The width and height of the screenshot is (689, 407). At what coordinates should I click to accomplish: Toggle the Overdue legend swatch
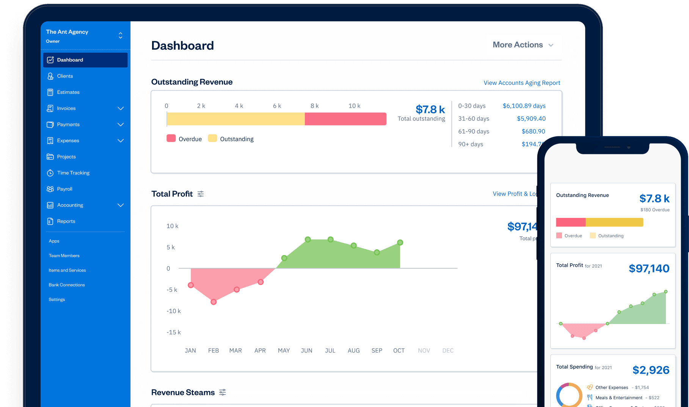[x=171, y=138]
